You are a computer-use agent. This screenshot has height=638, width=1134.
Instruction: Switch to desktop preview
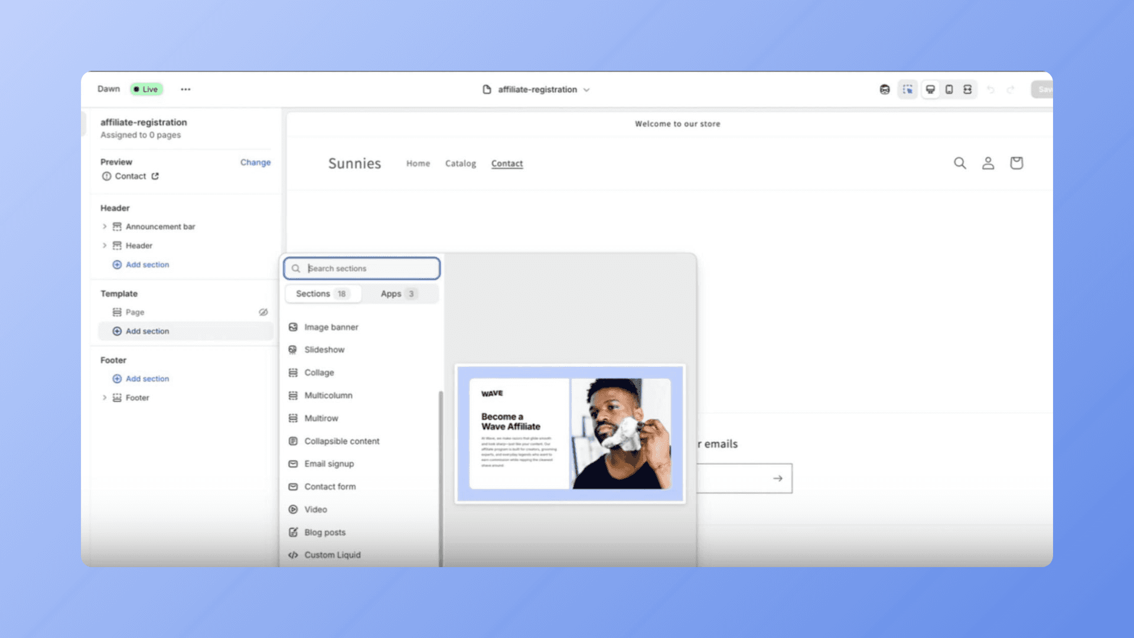[930, 89]
